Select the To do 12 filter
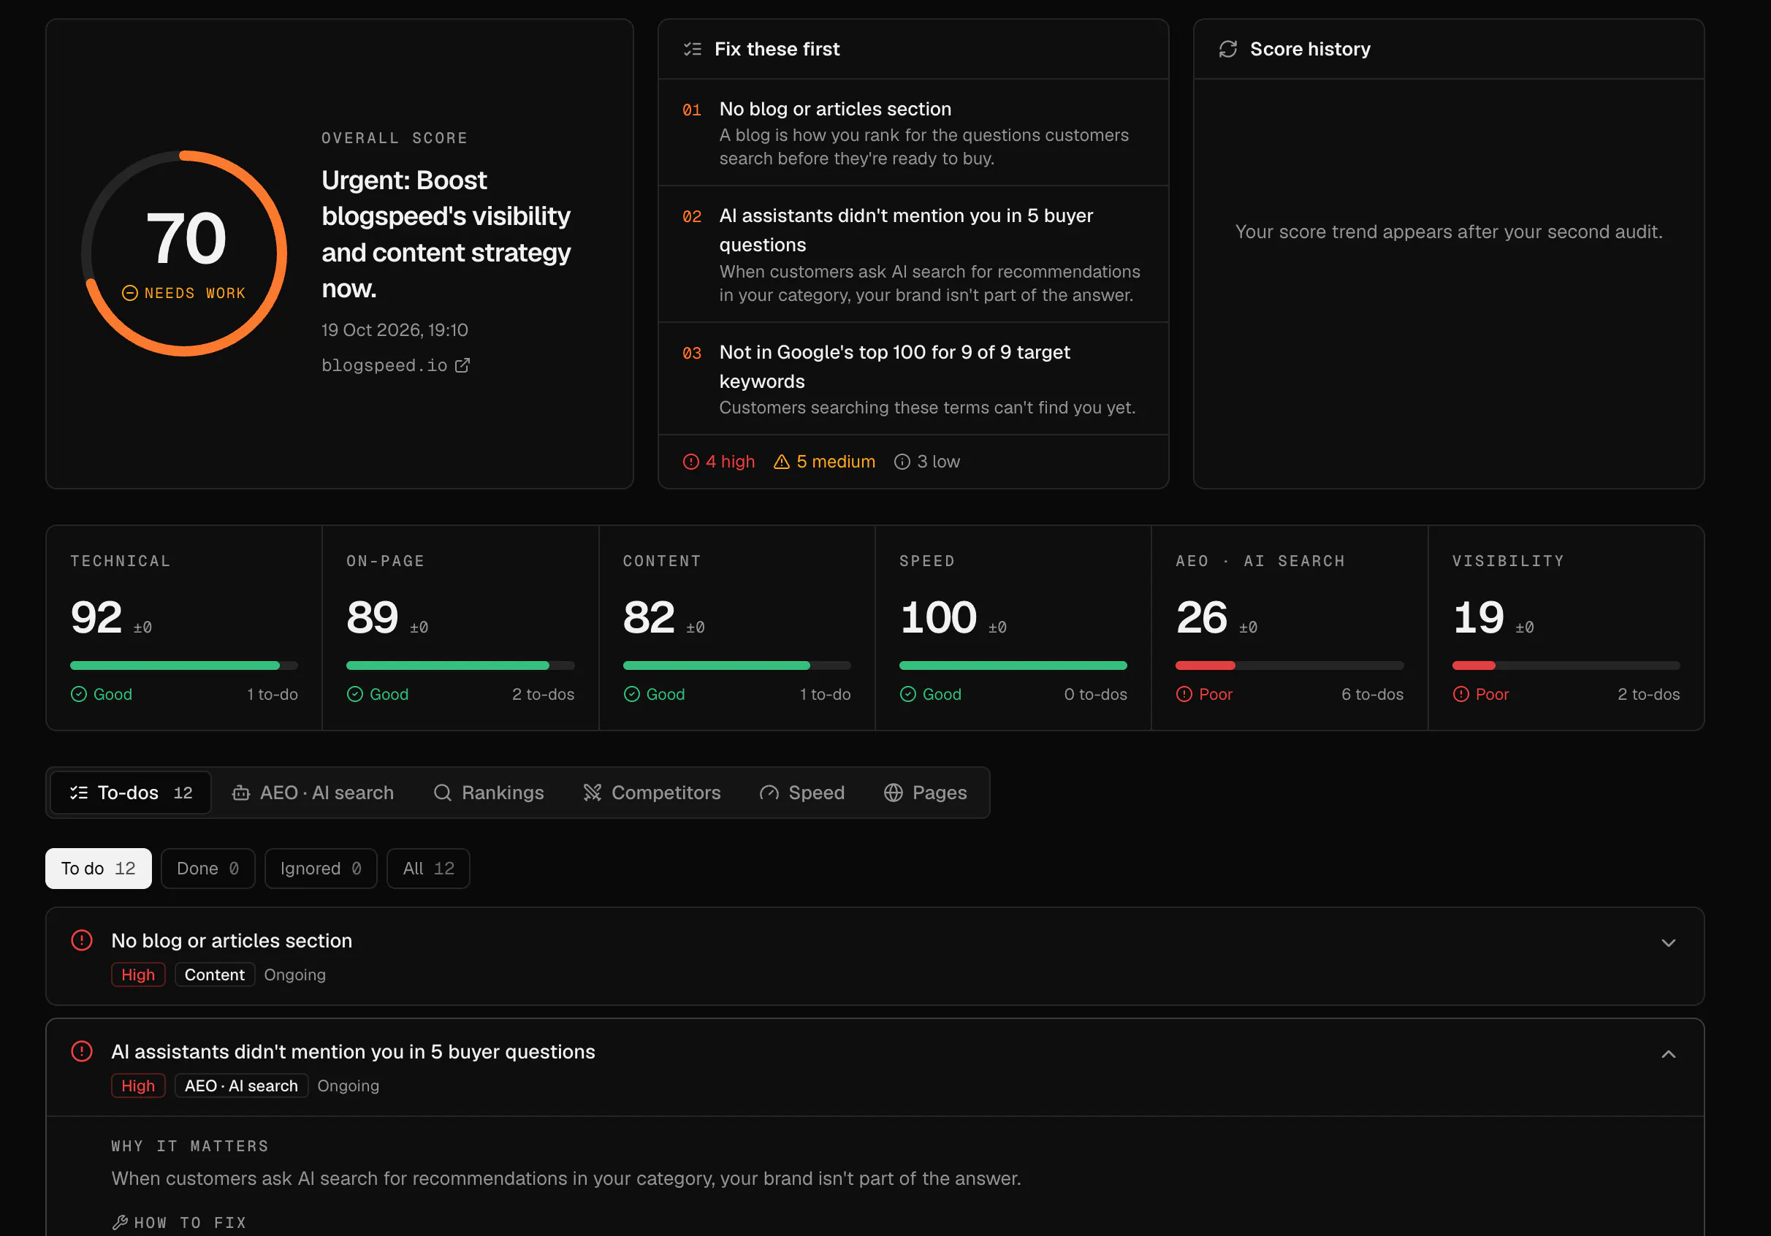Screen dimensions: 1771x1236 pos(99,869)
